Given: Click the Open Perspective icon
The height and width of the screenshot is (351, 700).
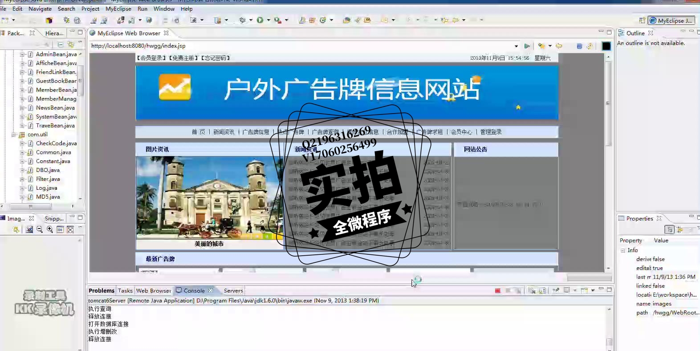Looking at the screenshot, I should click(x=642, y=20).
